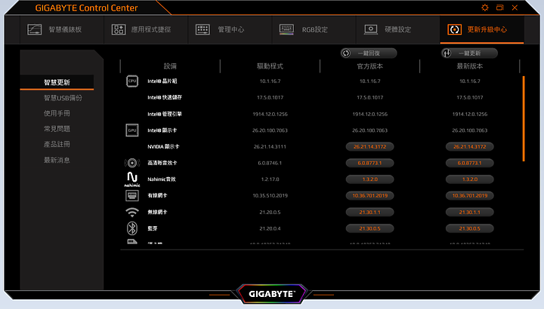This screenshot has height=309, width=544.
Task: Click the manager keyboard icon
Action: [x=202, y=29]
